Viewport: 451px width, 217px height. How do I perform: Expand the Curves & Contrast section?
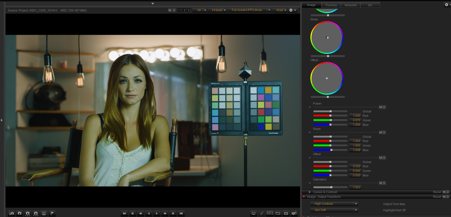(x=310, y=192)
